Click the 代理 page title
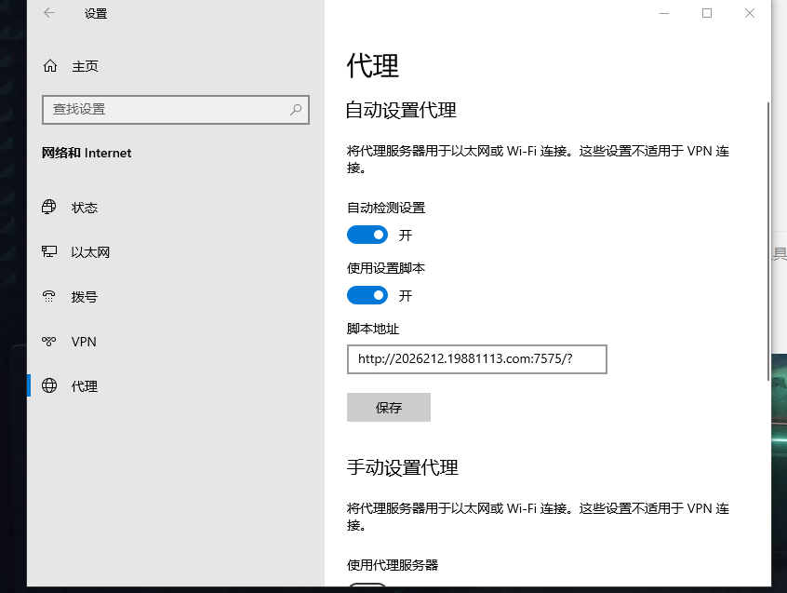Screen dimensions: 787x593 coord(372,66)
